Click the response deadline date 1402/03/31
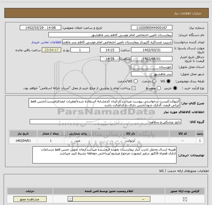 tap(151, 50)
